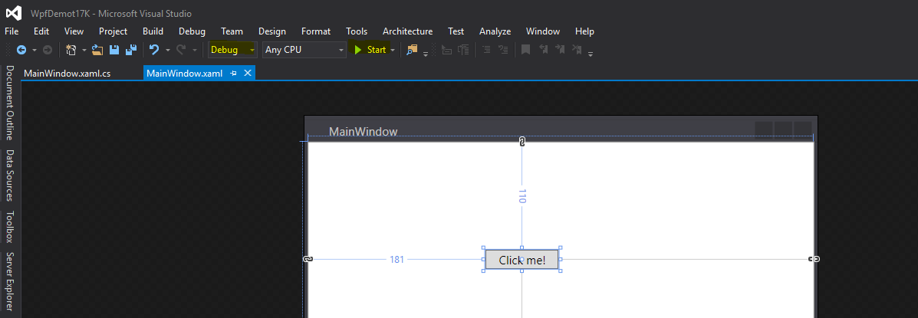Image resolution: width=918 pixels, height=318 pixels.
Task: Click the Find in Files icon
Action: tap(413, 50)
